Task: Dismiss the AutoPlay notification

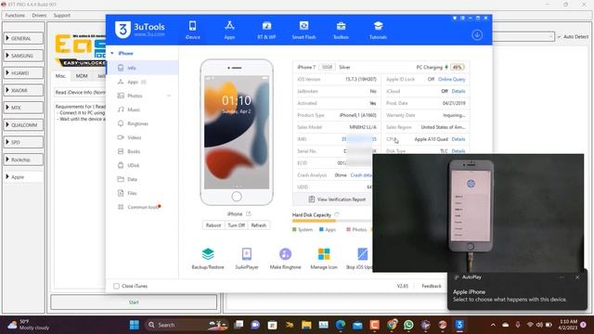Action: pos(577,277)
